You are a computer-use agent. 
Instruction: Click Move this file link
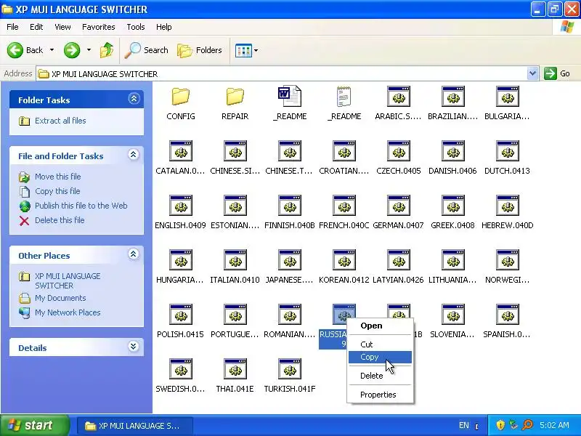[x=58, y=177]
